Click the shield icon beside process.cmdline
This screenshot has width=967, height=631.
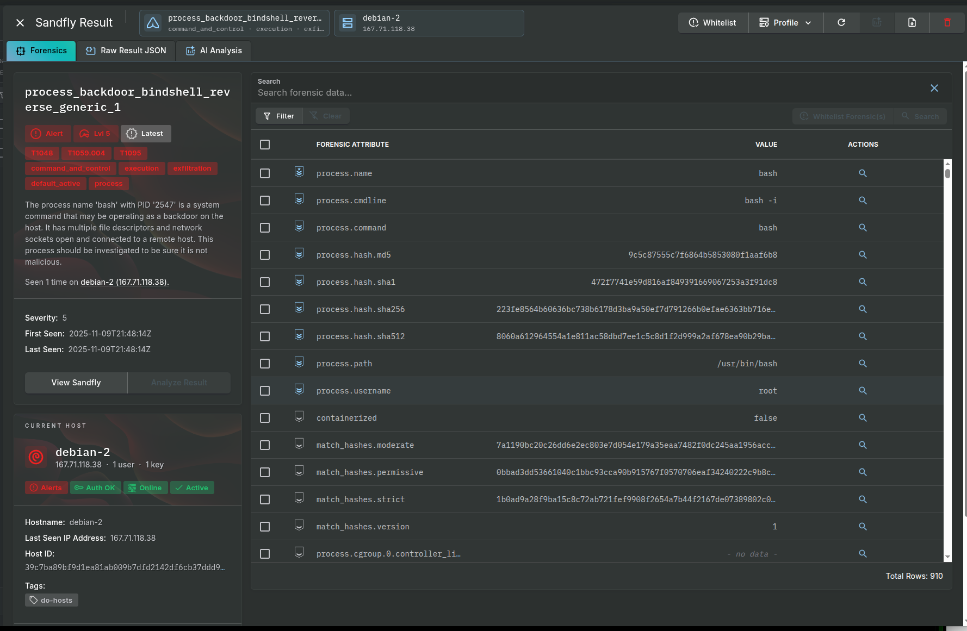[x=299, y=199]
